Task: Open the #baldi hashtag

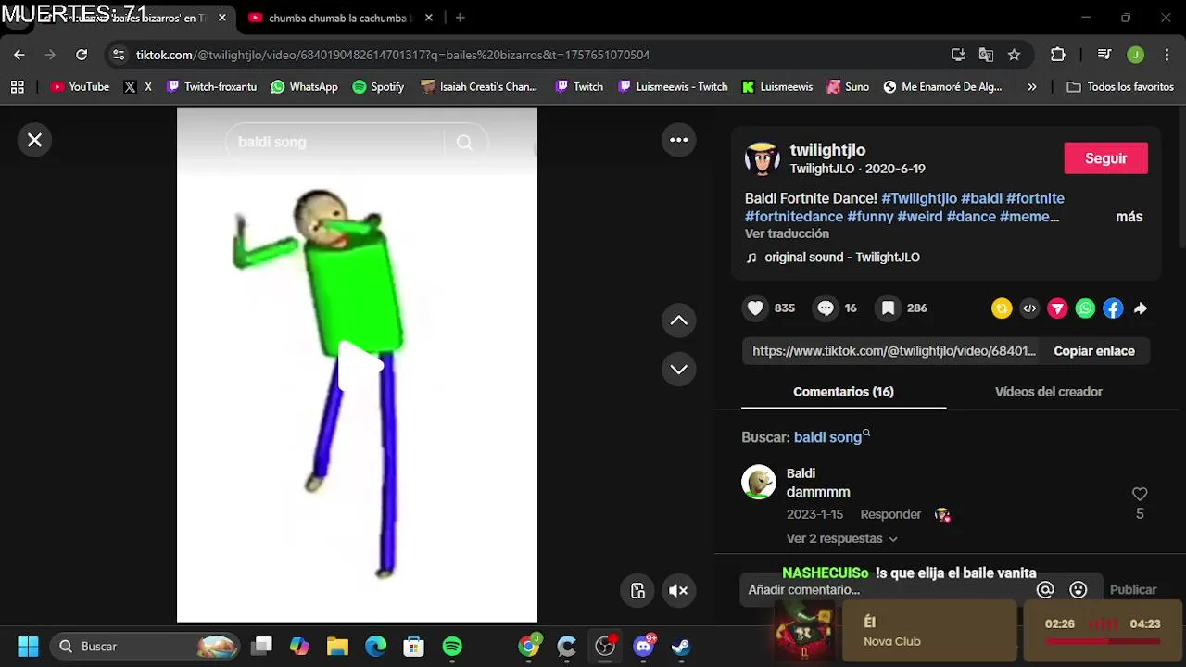Action: pyautogui.click(x=981, y=198)
